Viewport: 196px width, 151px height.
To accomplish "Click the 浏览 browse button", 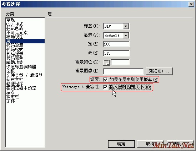I will 159,71.
